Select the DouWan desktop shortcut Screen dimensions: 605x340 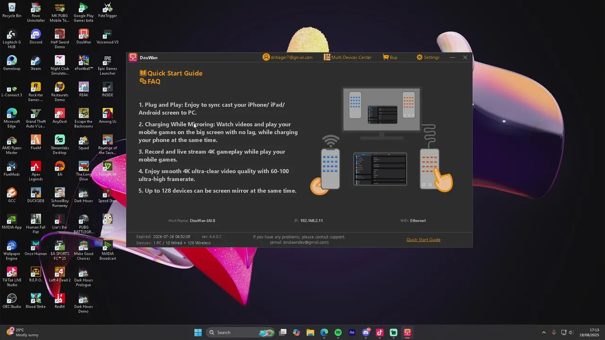[x=84, y=37]
